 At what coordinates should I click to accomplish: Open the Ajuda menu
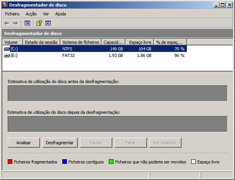61,14
